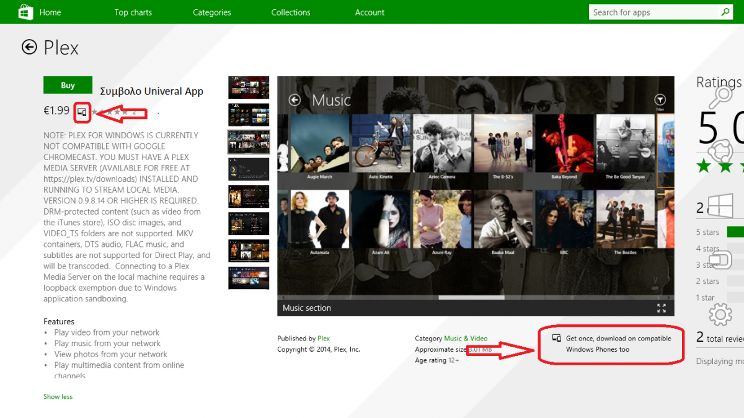Click the Plex app title
Image resolution: width=744 pixels, height=418 pixels.
click(61, 48)
